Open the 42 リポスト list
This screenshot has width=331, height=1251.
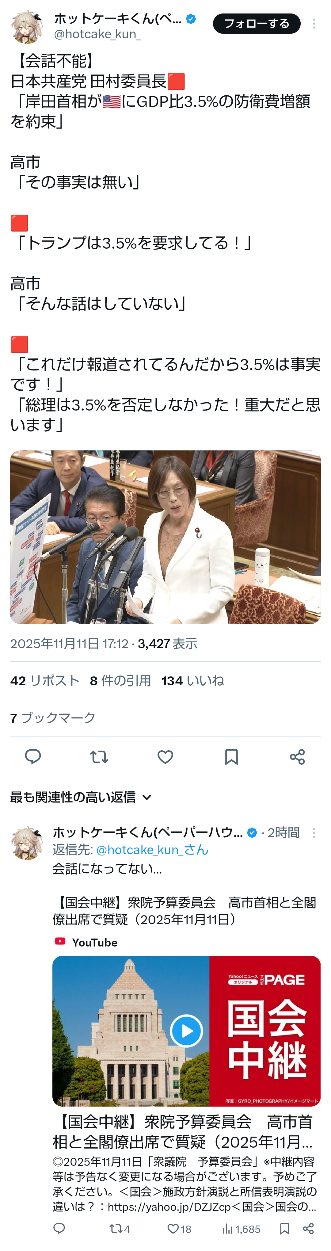(x=45, y=680)
